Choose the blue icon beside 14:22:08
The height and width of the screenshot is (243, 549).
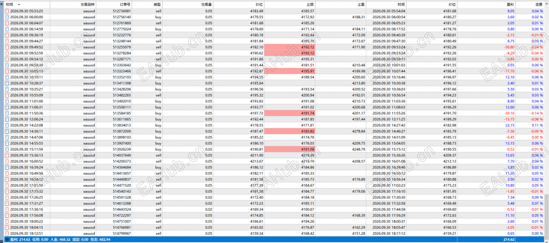coord(7,125)
